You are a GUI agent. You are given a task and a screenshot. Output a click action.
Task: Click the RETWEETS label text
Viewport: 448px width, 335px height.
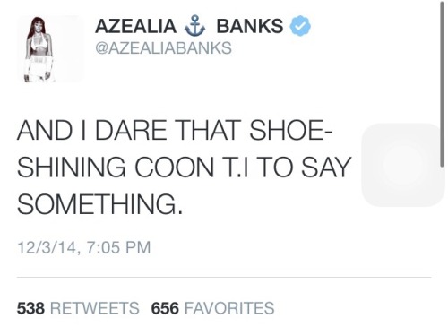95,308
